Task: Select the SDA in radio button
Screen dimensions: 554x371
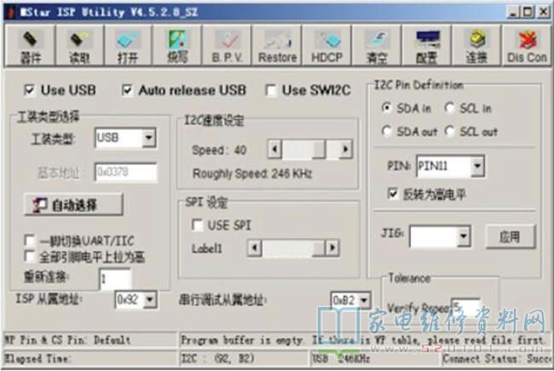Action: point(387,108)
